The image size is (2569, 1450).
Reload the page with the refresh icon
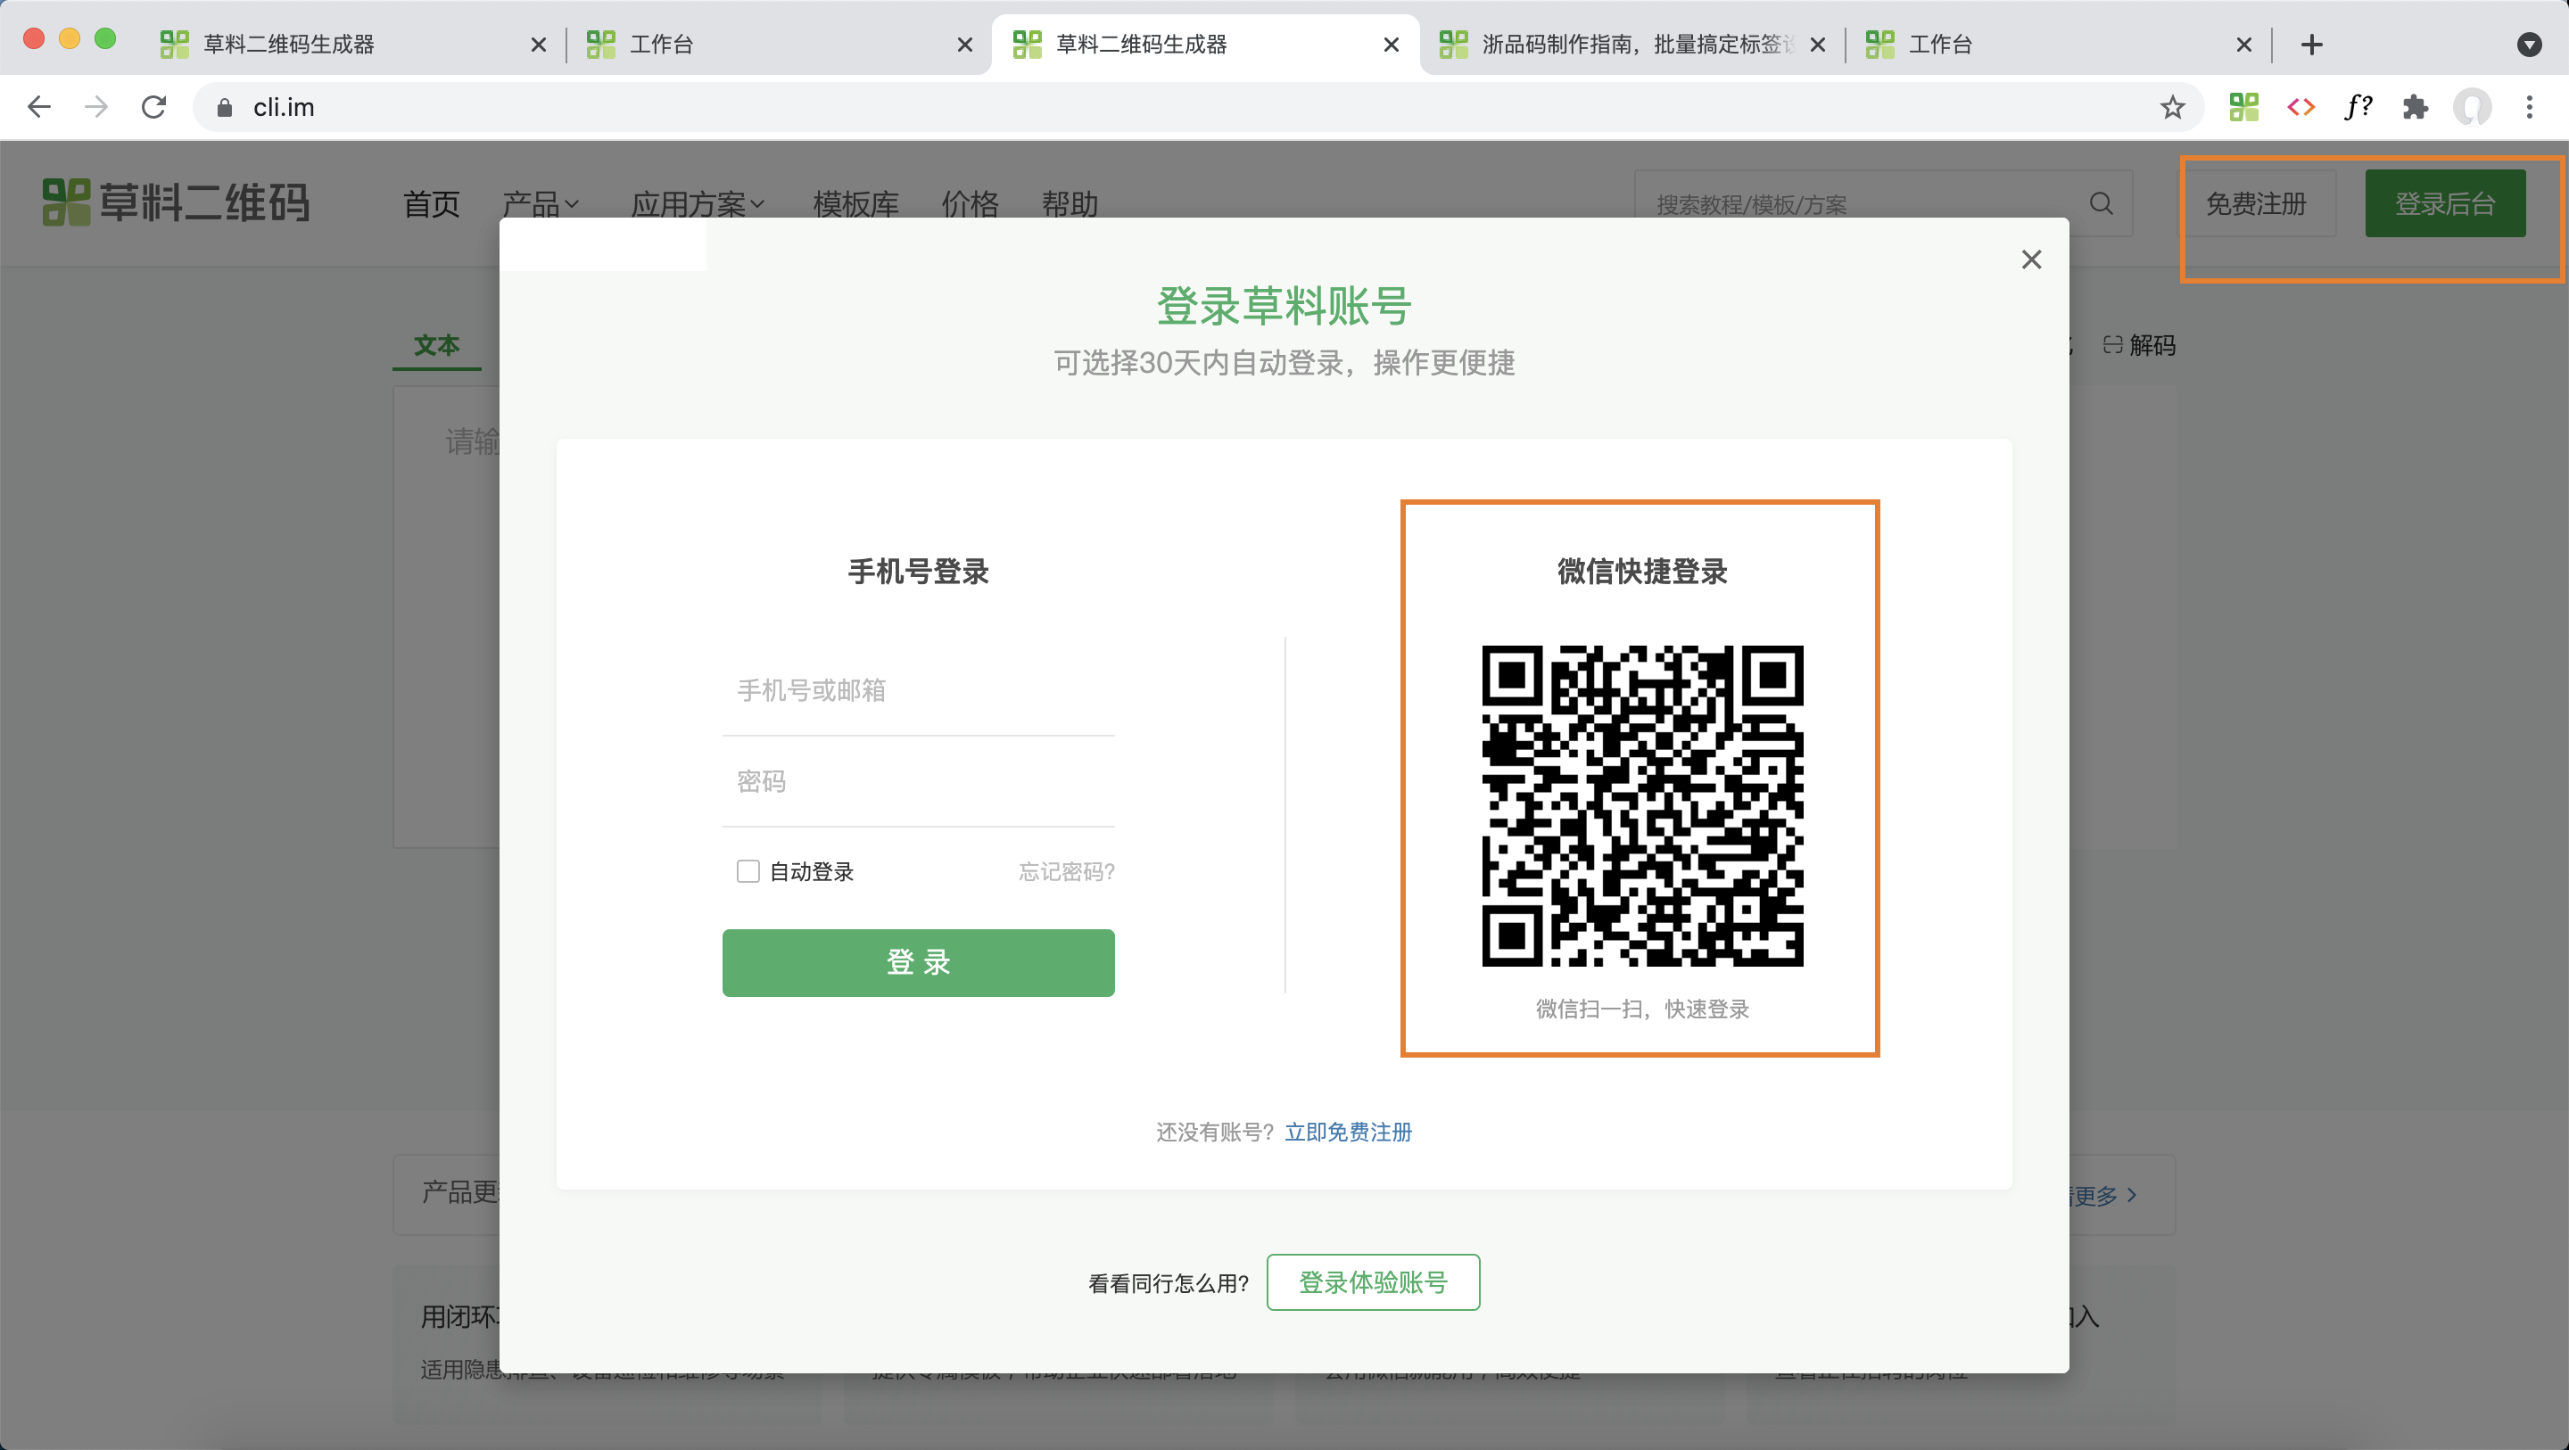point(153,107)
